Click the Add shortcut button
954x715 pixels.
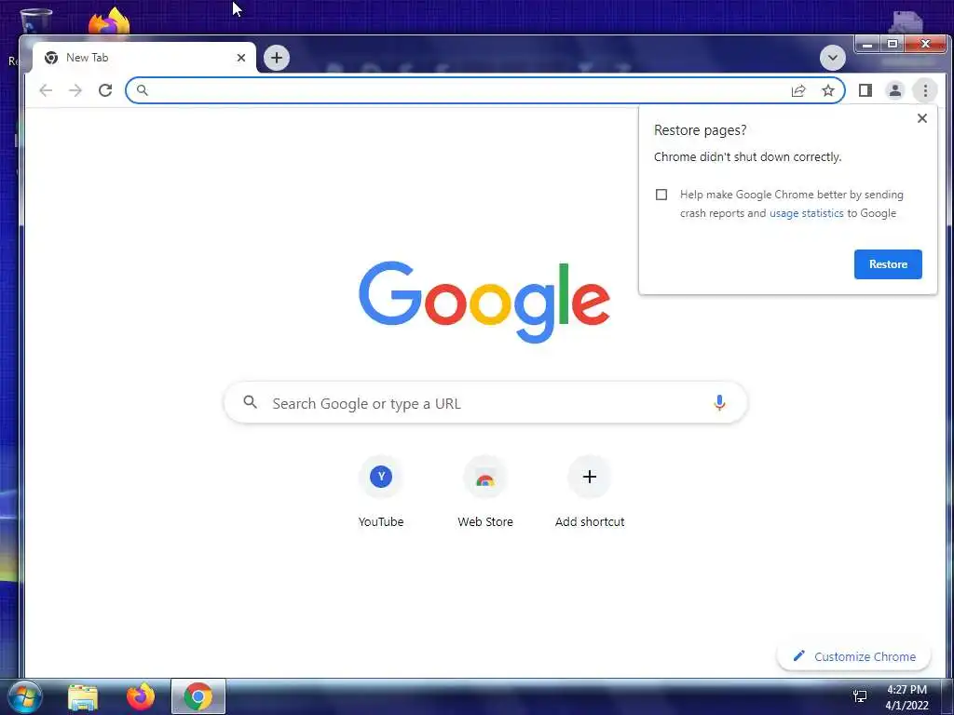(x=590, y=492)
